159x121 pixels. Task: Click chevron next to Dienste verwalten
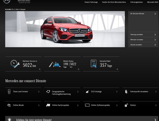[155, 45]
